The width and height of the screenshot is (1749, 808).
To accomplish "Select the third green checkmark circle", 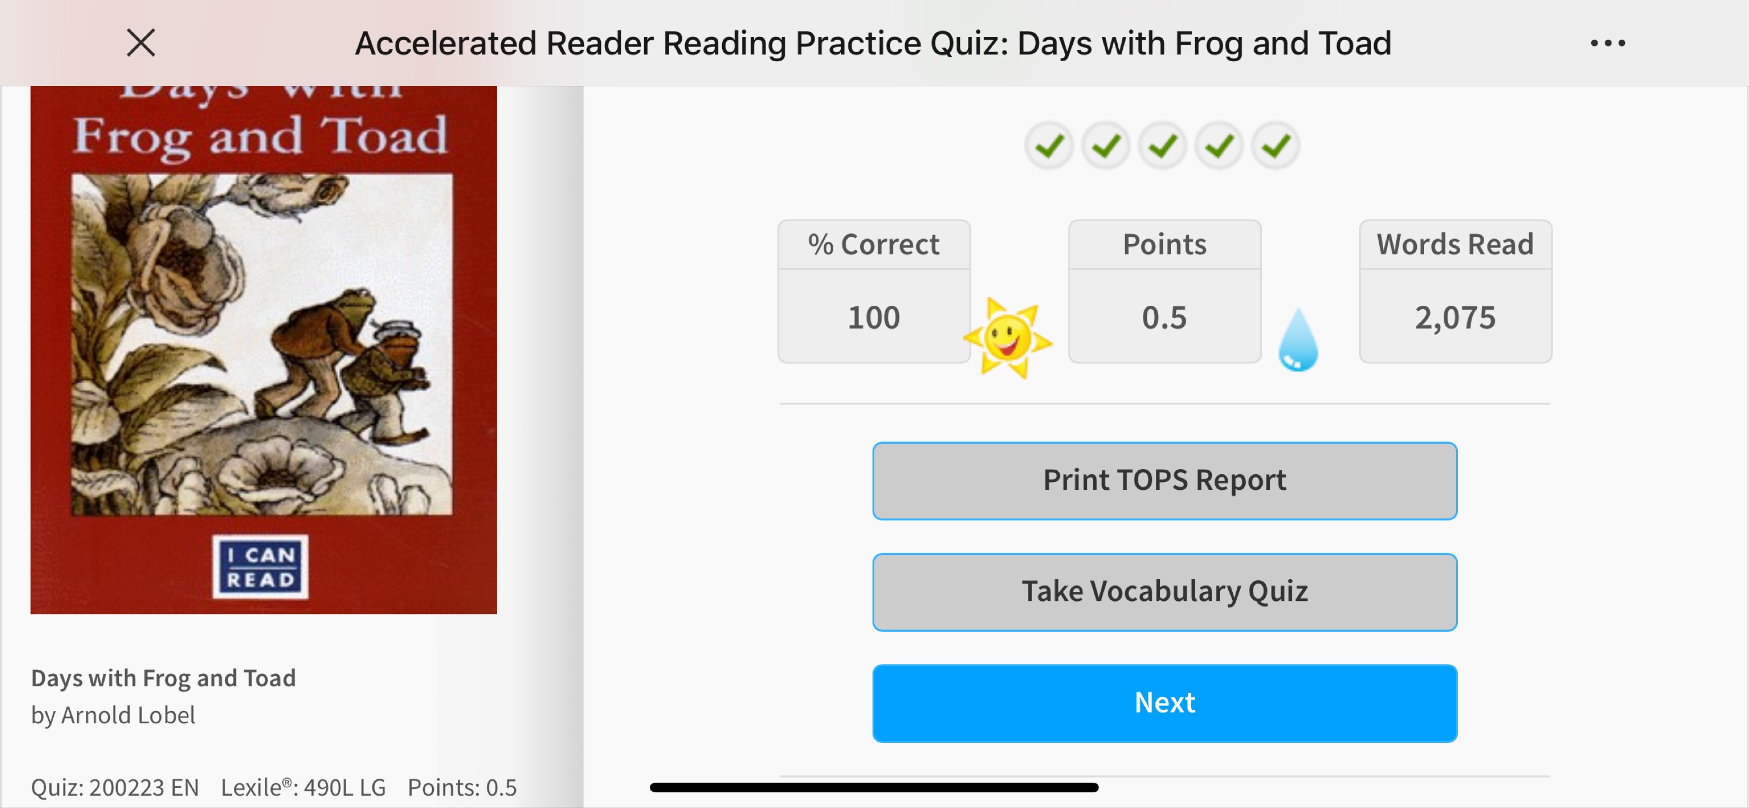I will (1163, 145).
